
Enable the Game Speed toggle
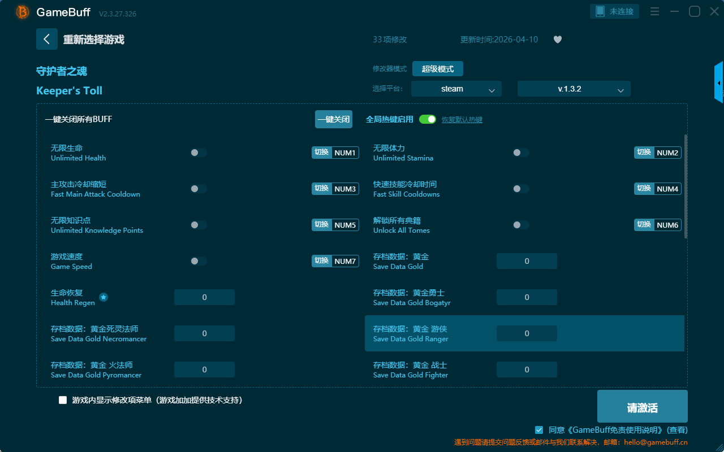pos(199,261)
